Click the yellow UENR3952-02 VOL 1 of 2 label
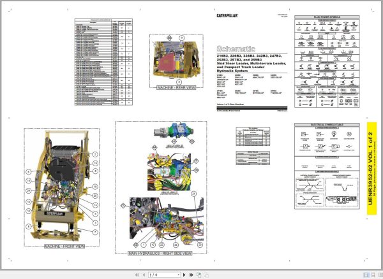 click(x=372, y=168)
